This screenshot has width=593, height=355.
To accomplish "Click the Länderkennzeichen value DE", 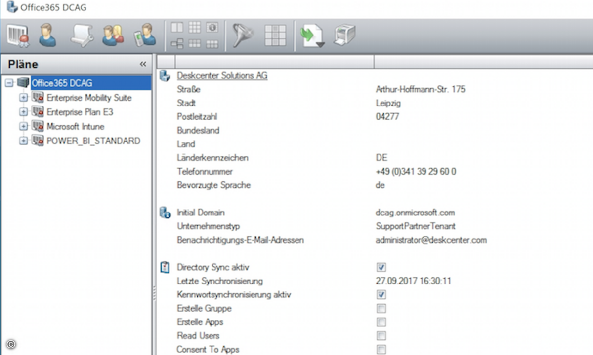I will 381,158.
